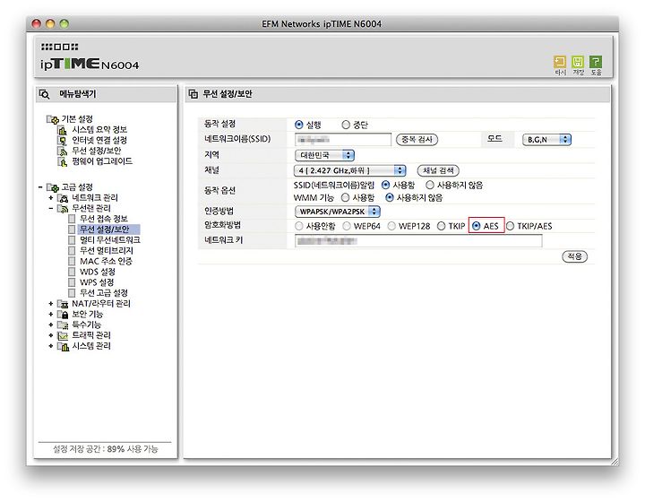Choose TKIP/AES encryption radio
This screenshot has width=645, height=502.
point(510,226)
